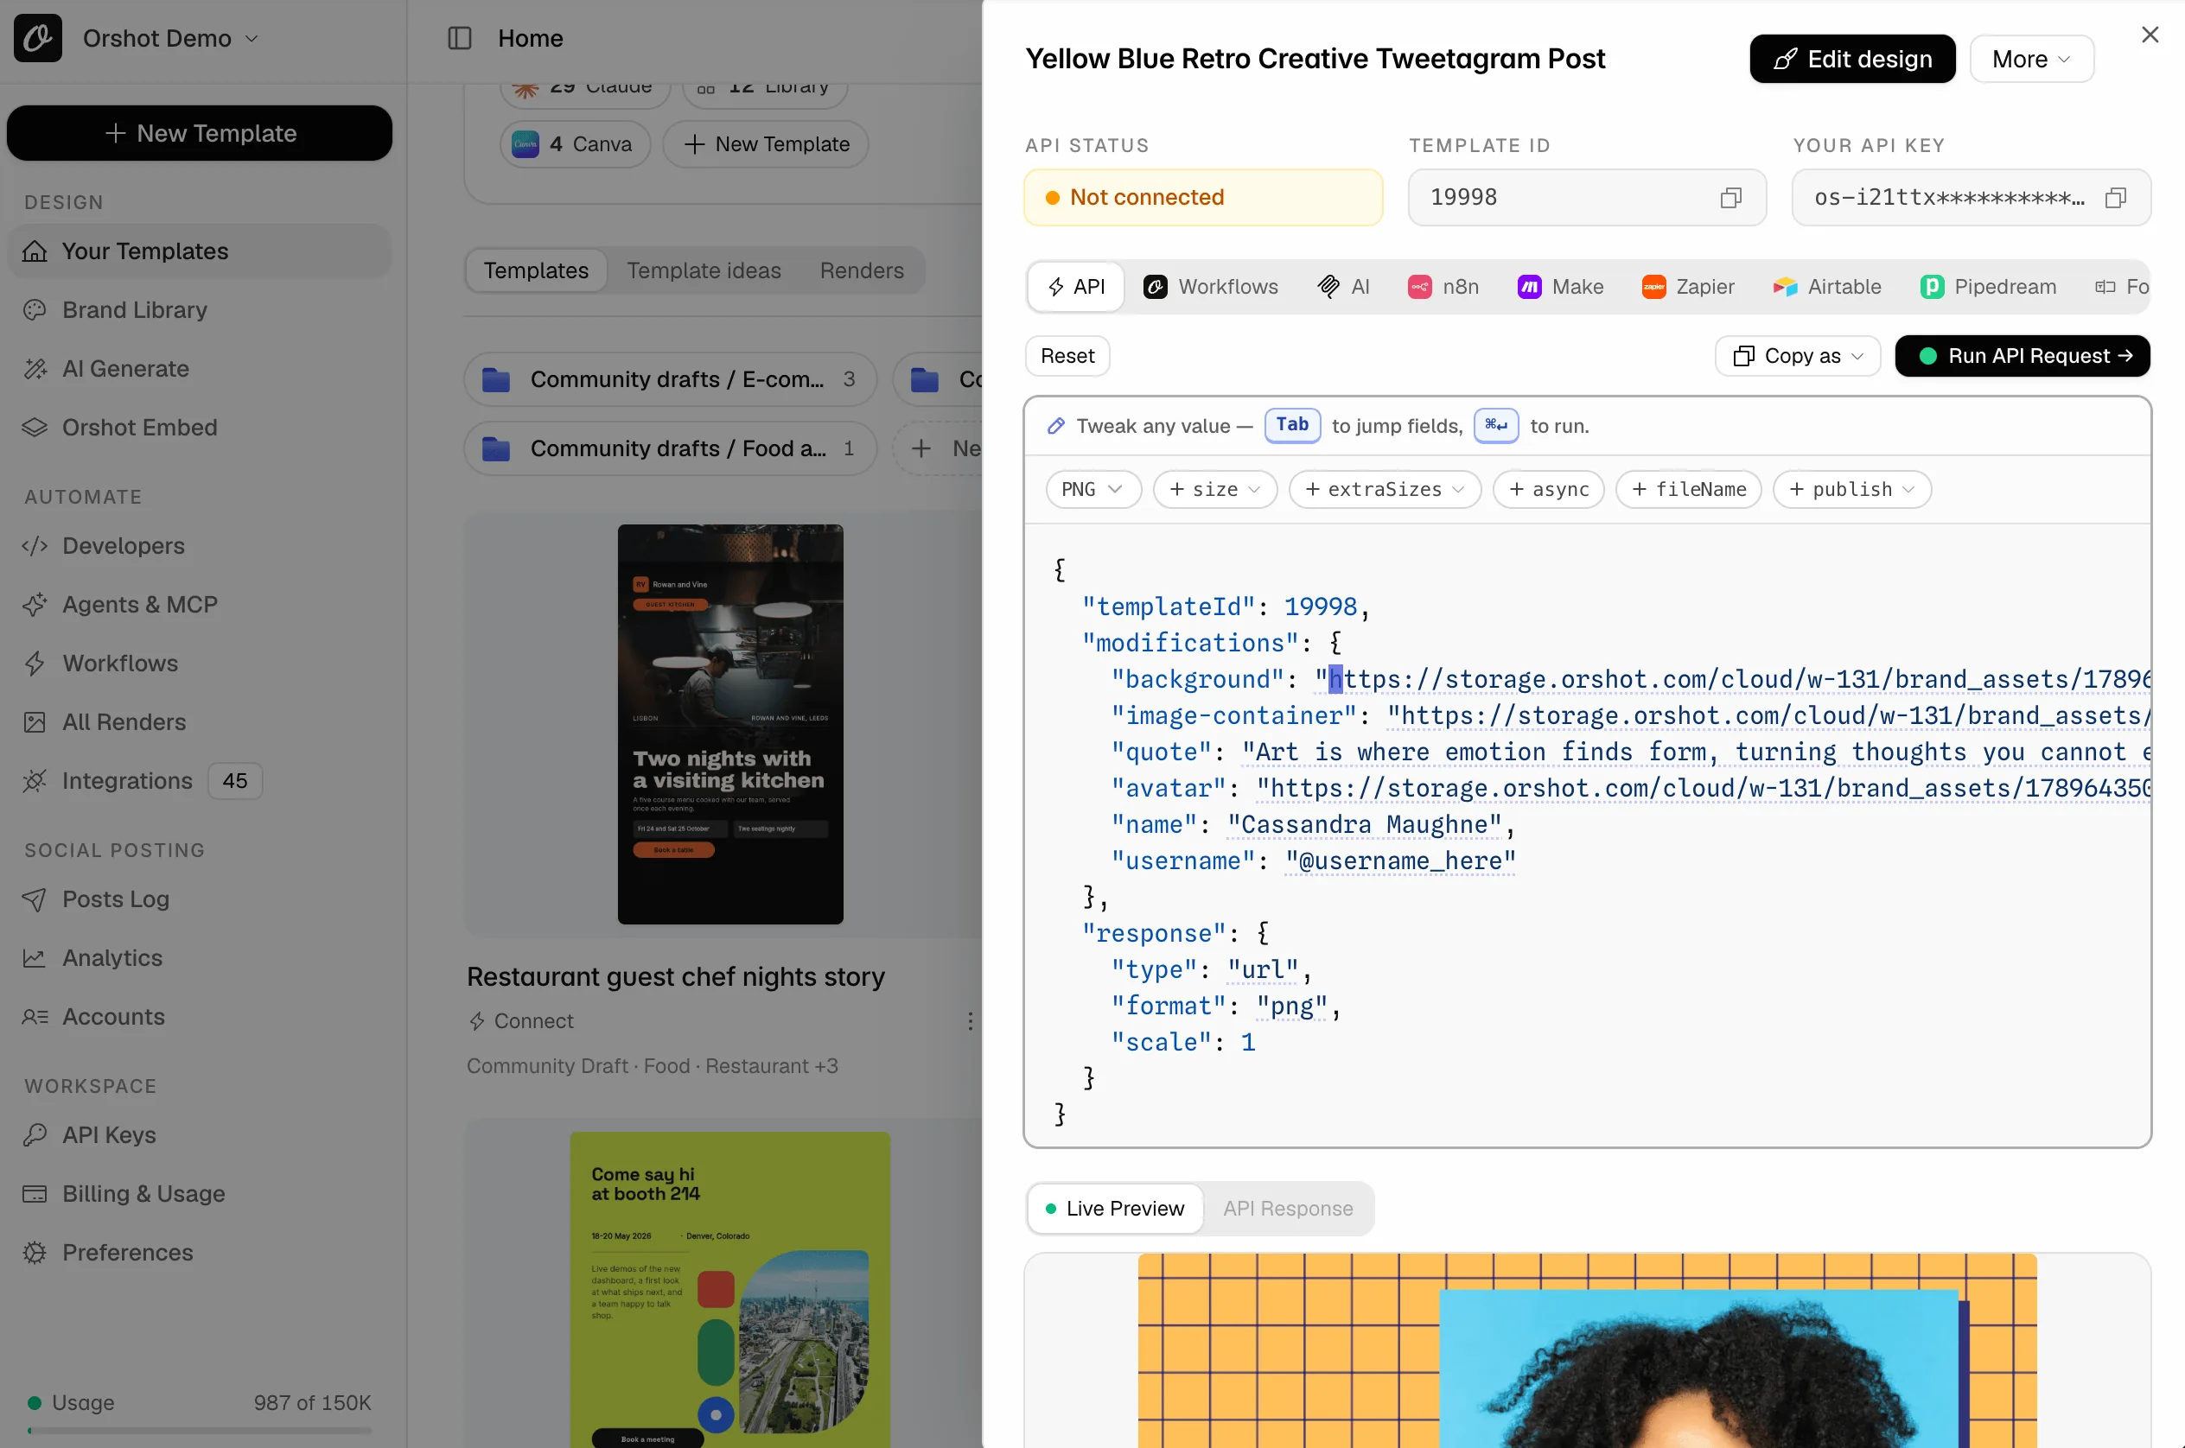Image resolution: width=2185 pixels, height=1448 pixels.
Task: Open Preferences
Action: point(199,1253)
